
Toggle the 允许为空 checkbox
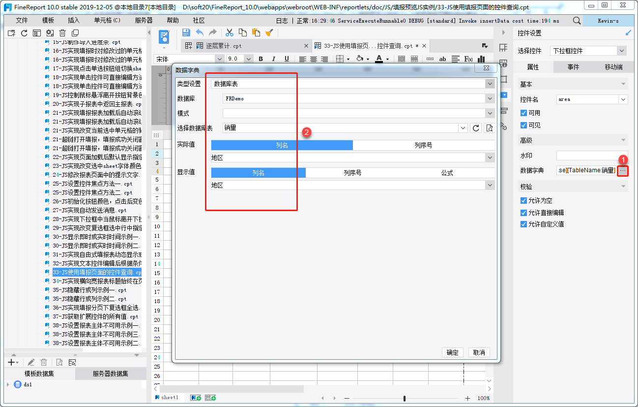coord(523,201)
